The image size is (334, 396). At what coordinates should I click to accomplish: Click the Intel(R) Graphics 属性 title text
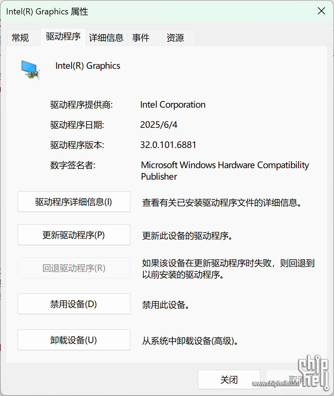click(47, 12)
